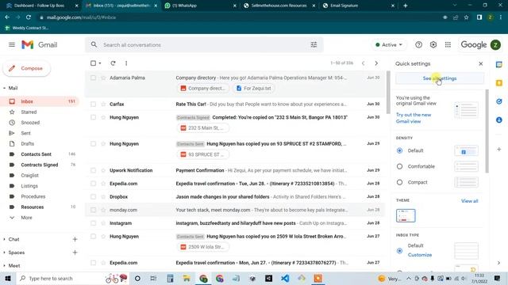Bookmark this page star icon
This screenshot has height=285, width=508.
(466, 17)
